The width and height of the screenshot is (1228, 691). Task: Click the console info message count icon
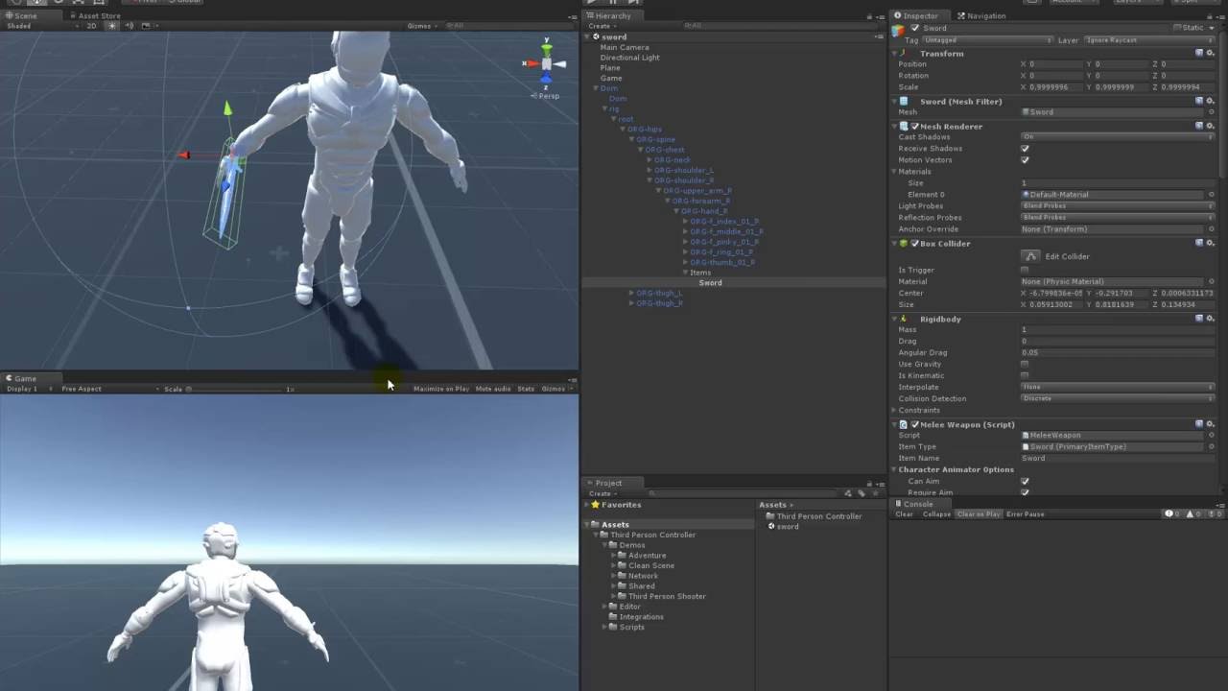[1170, 514]
